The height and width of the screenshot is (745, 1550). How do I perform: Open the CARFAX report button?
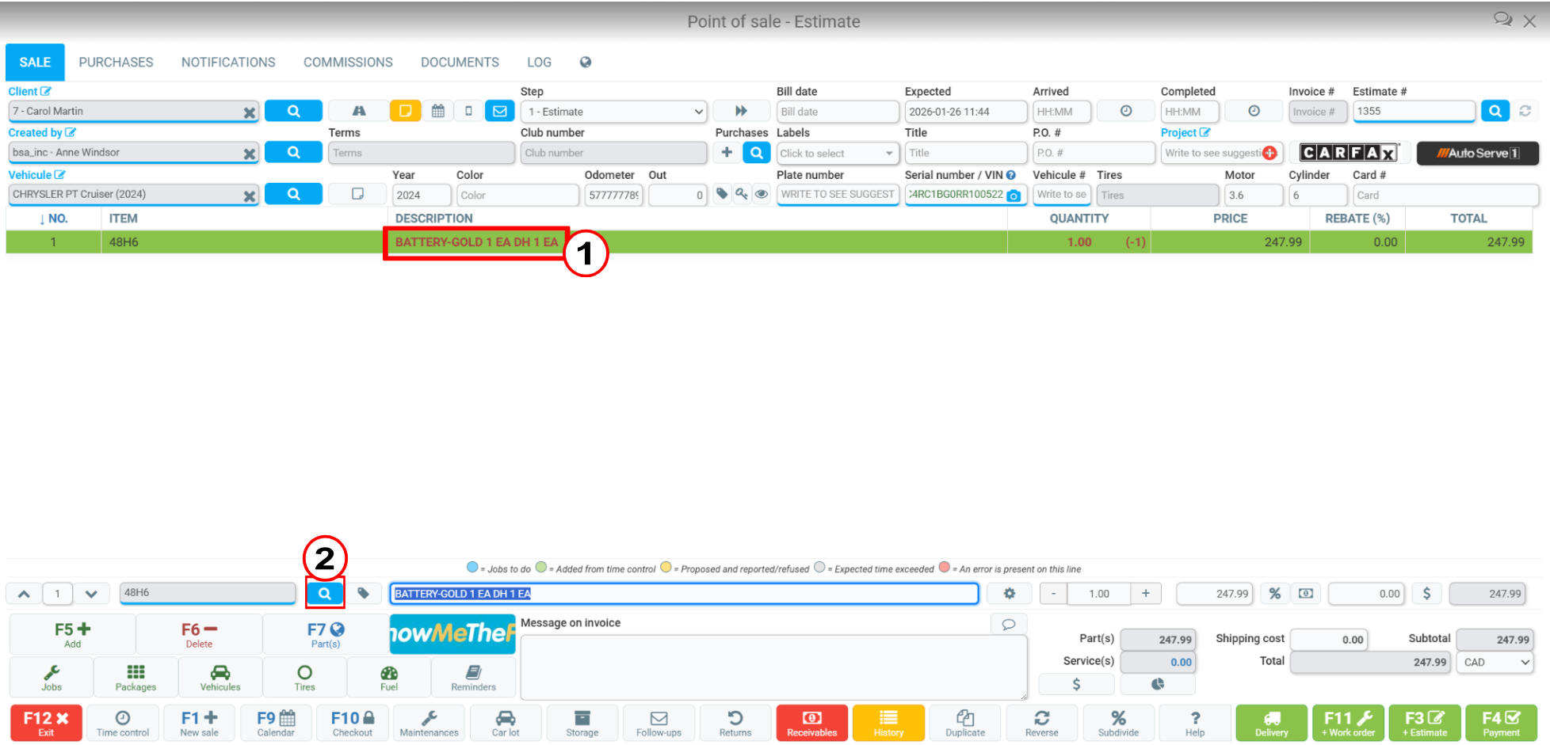pos(1348,152)
